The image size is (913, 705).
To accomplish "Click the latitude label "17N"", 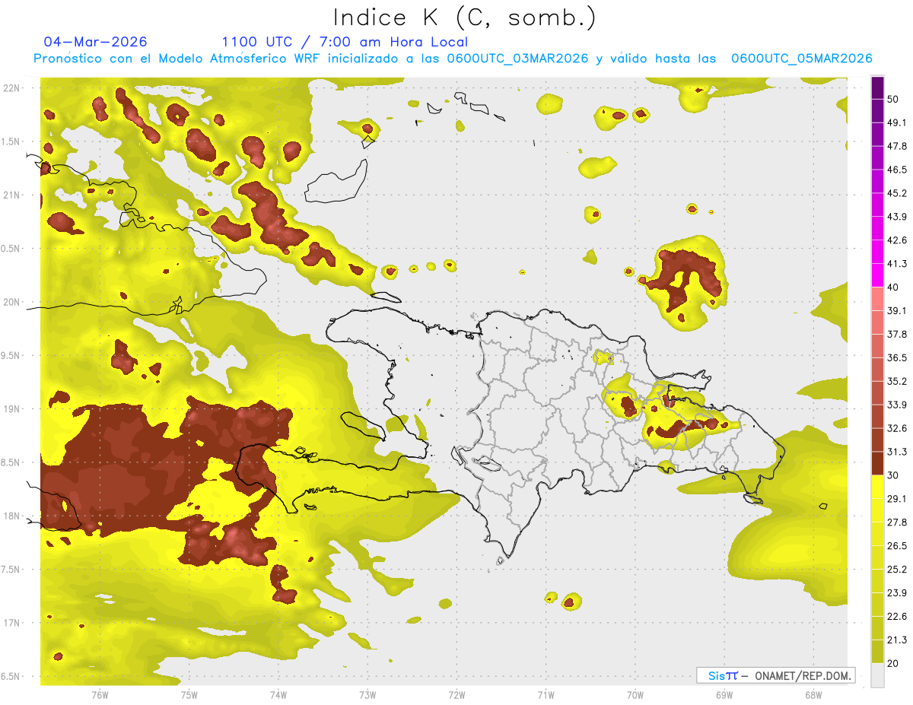I will [13, 623].
